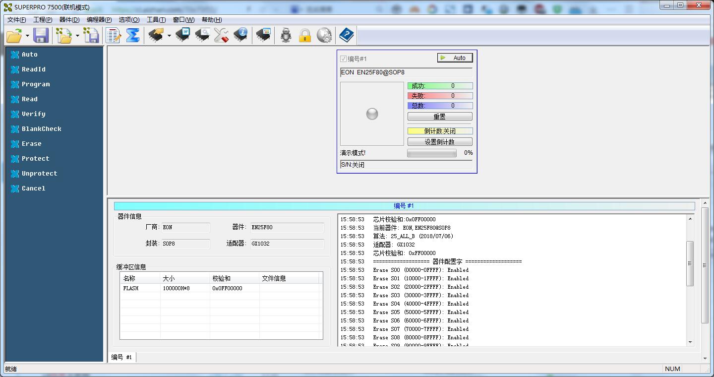
Task: Expand the open file dropdown arrow
Action: [x=27, y=36]
